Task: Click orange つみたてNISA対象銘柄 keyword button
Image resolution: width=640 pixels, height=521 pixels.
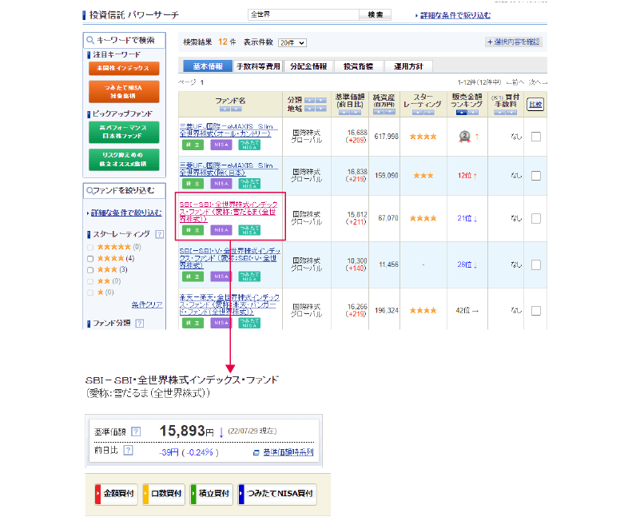Action: click(x=124, y=91)
